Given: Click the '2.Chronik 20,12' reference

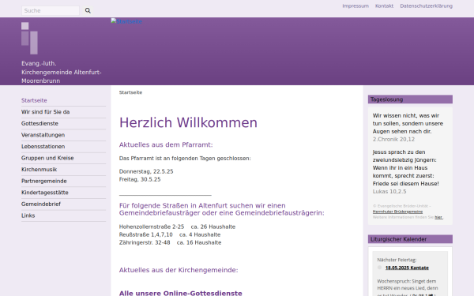Looking at the screenshot, I should coord(393,139).
